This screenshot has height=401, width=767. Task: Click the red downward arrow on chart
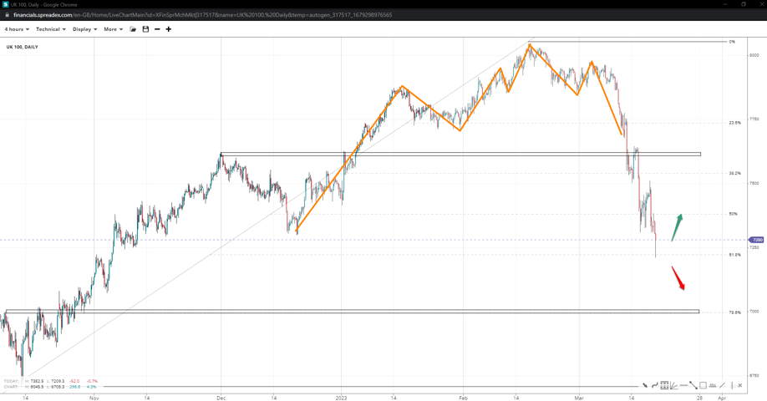point(678,278)
